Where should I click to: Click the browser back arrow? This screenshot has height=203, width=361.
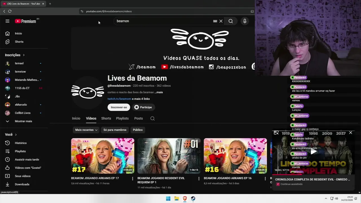(x=4, y=11)
